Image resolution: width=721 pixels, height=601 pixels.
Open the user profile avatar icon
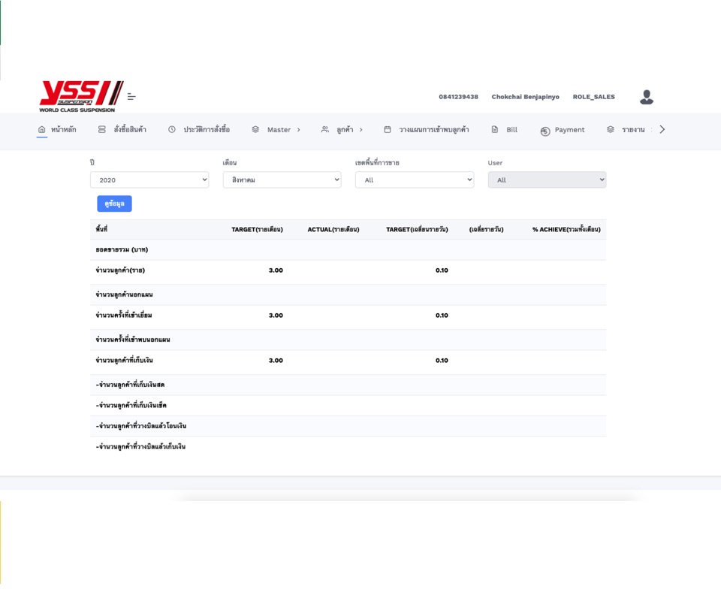[x=647, y=97]
